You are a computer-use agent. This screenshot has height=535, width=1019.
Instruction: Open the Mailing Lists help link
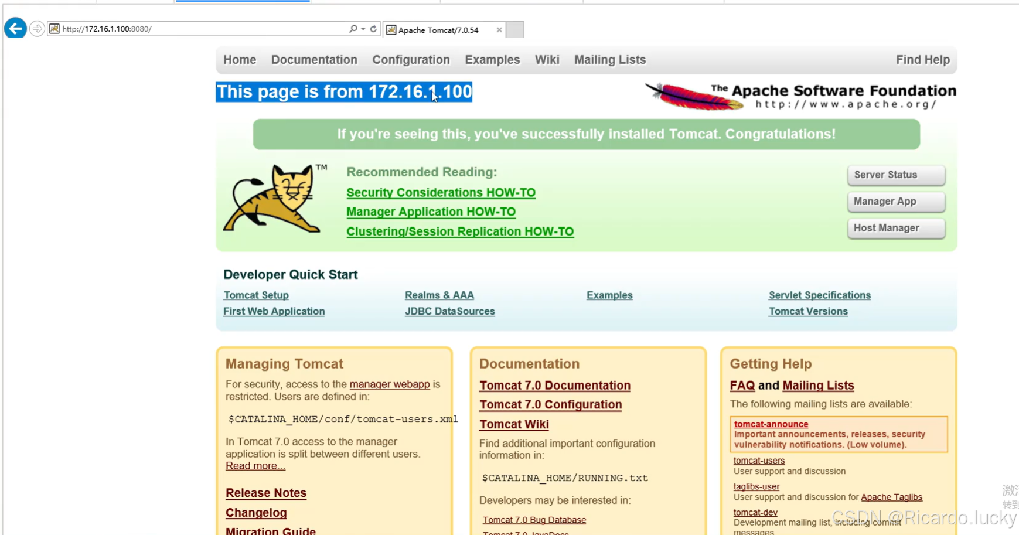(x=818, y=386)
